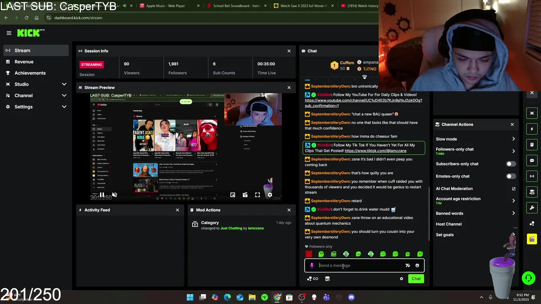Expand the Studio menu chevron
541x304 pixels.
(x=64, y=84)
